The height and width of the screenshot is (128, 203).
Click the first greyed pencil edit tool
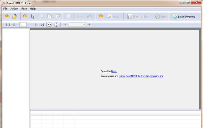coord(49,16)
